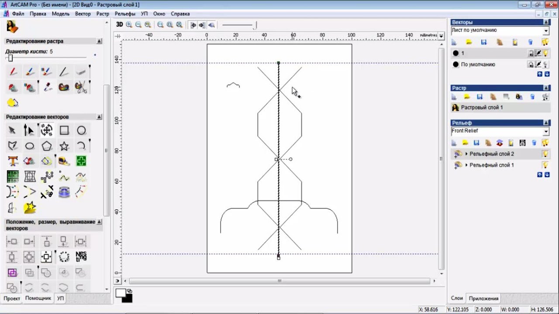Toggle all vector layers visibility bulbs
Image resolution: width=559 pixels, height=314 pixels.
[545, 42]
